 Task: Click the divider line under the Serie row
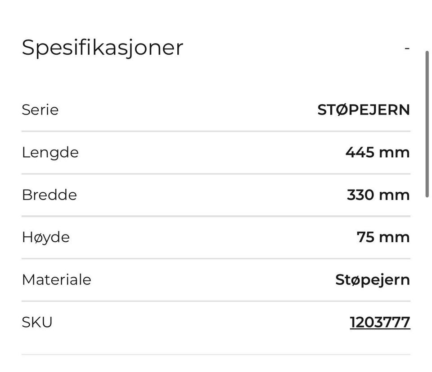click(x=216, y=131)
